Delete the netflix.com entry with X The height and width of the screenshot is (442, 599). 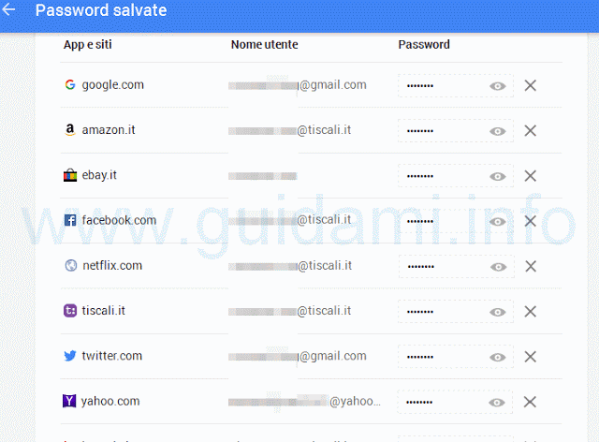click(531, 266)
